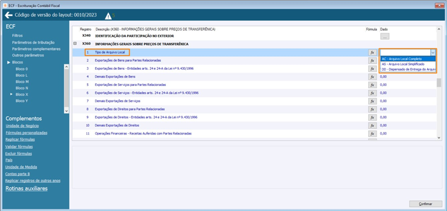Select Bloco N in the tree
Image resolution: width=447 pixels, height=211 pixels.
pos(22,88)
